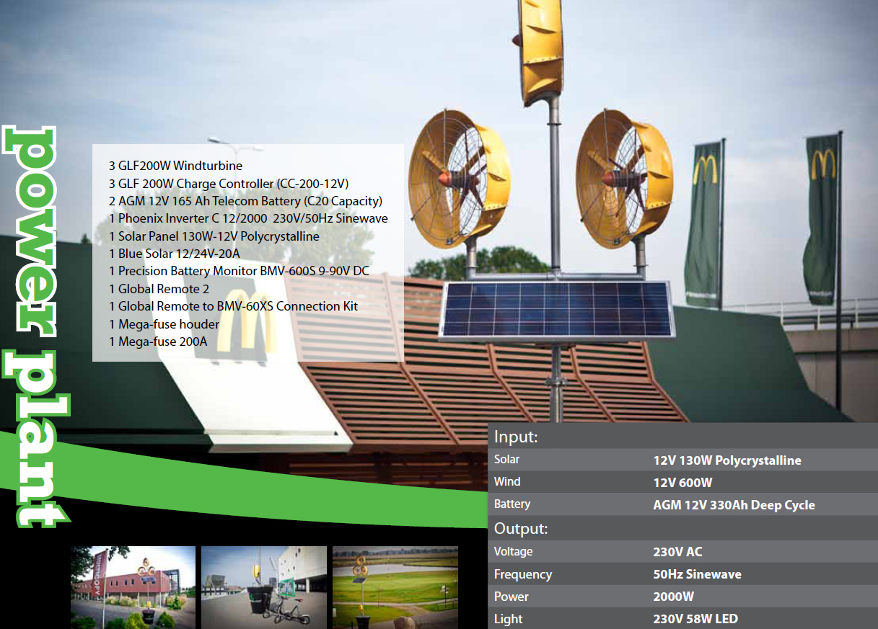Click the bicycle and building thumbnail photo

point(264,587)
